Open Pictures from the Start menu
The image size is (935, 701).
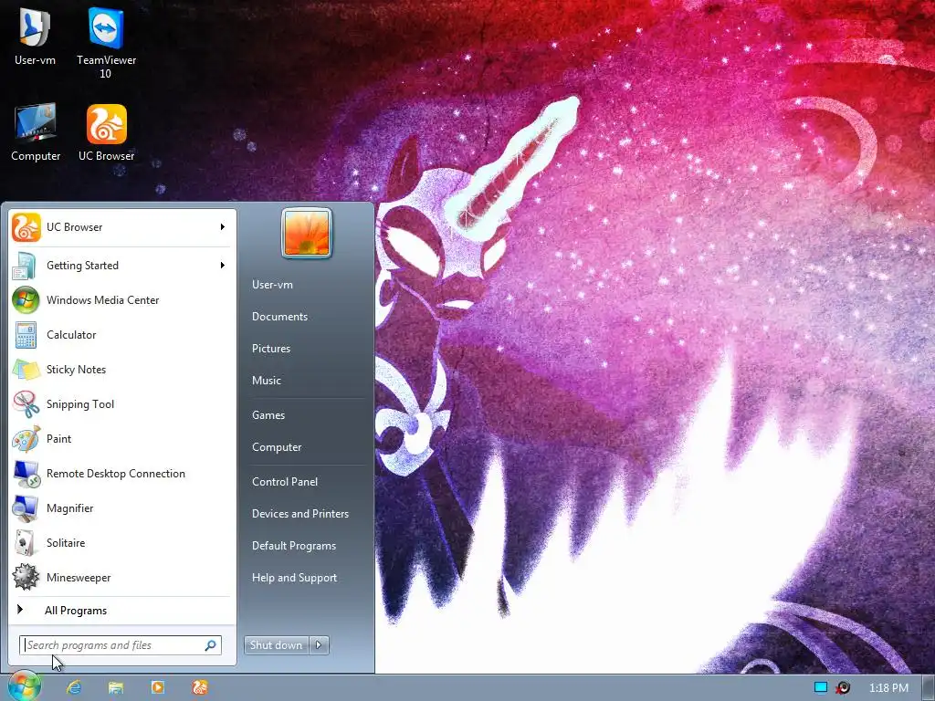(270, 349)
